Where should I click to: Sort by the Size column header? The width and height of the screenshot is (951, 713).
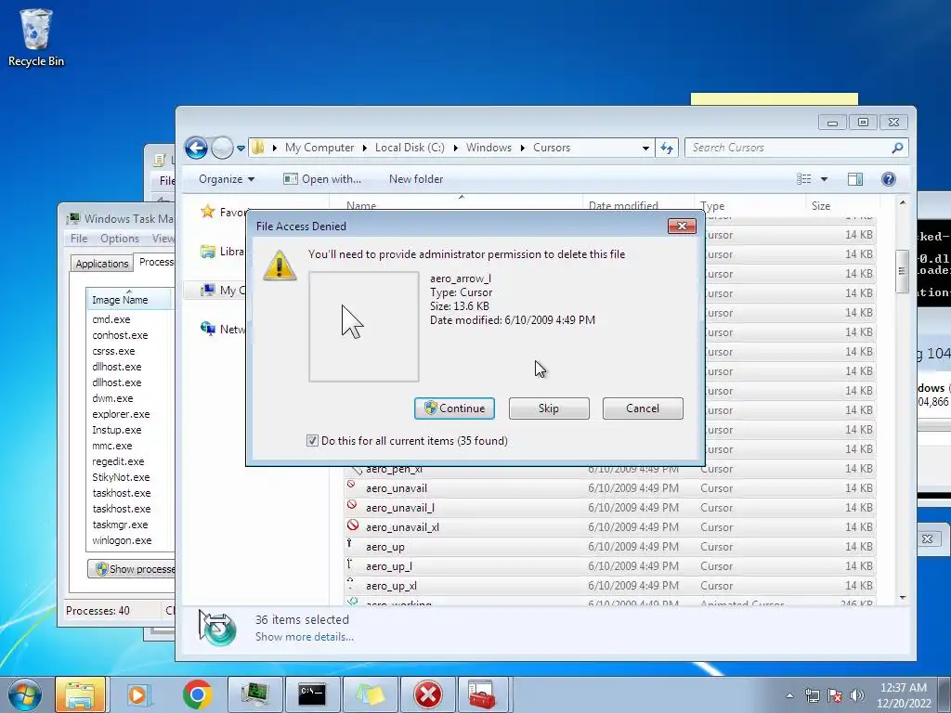tap(841, 205)
